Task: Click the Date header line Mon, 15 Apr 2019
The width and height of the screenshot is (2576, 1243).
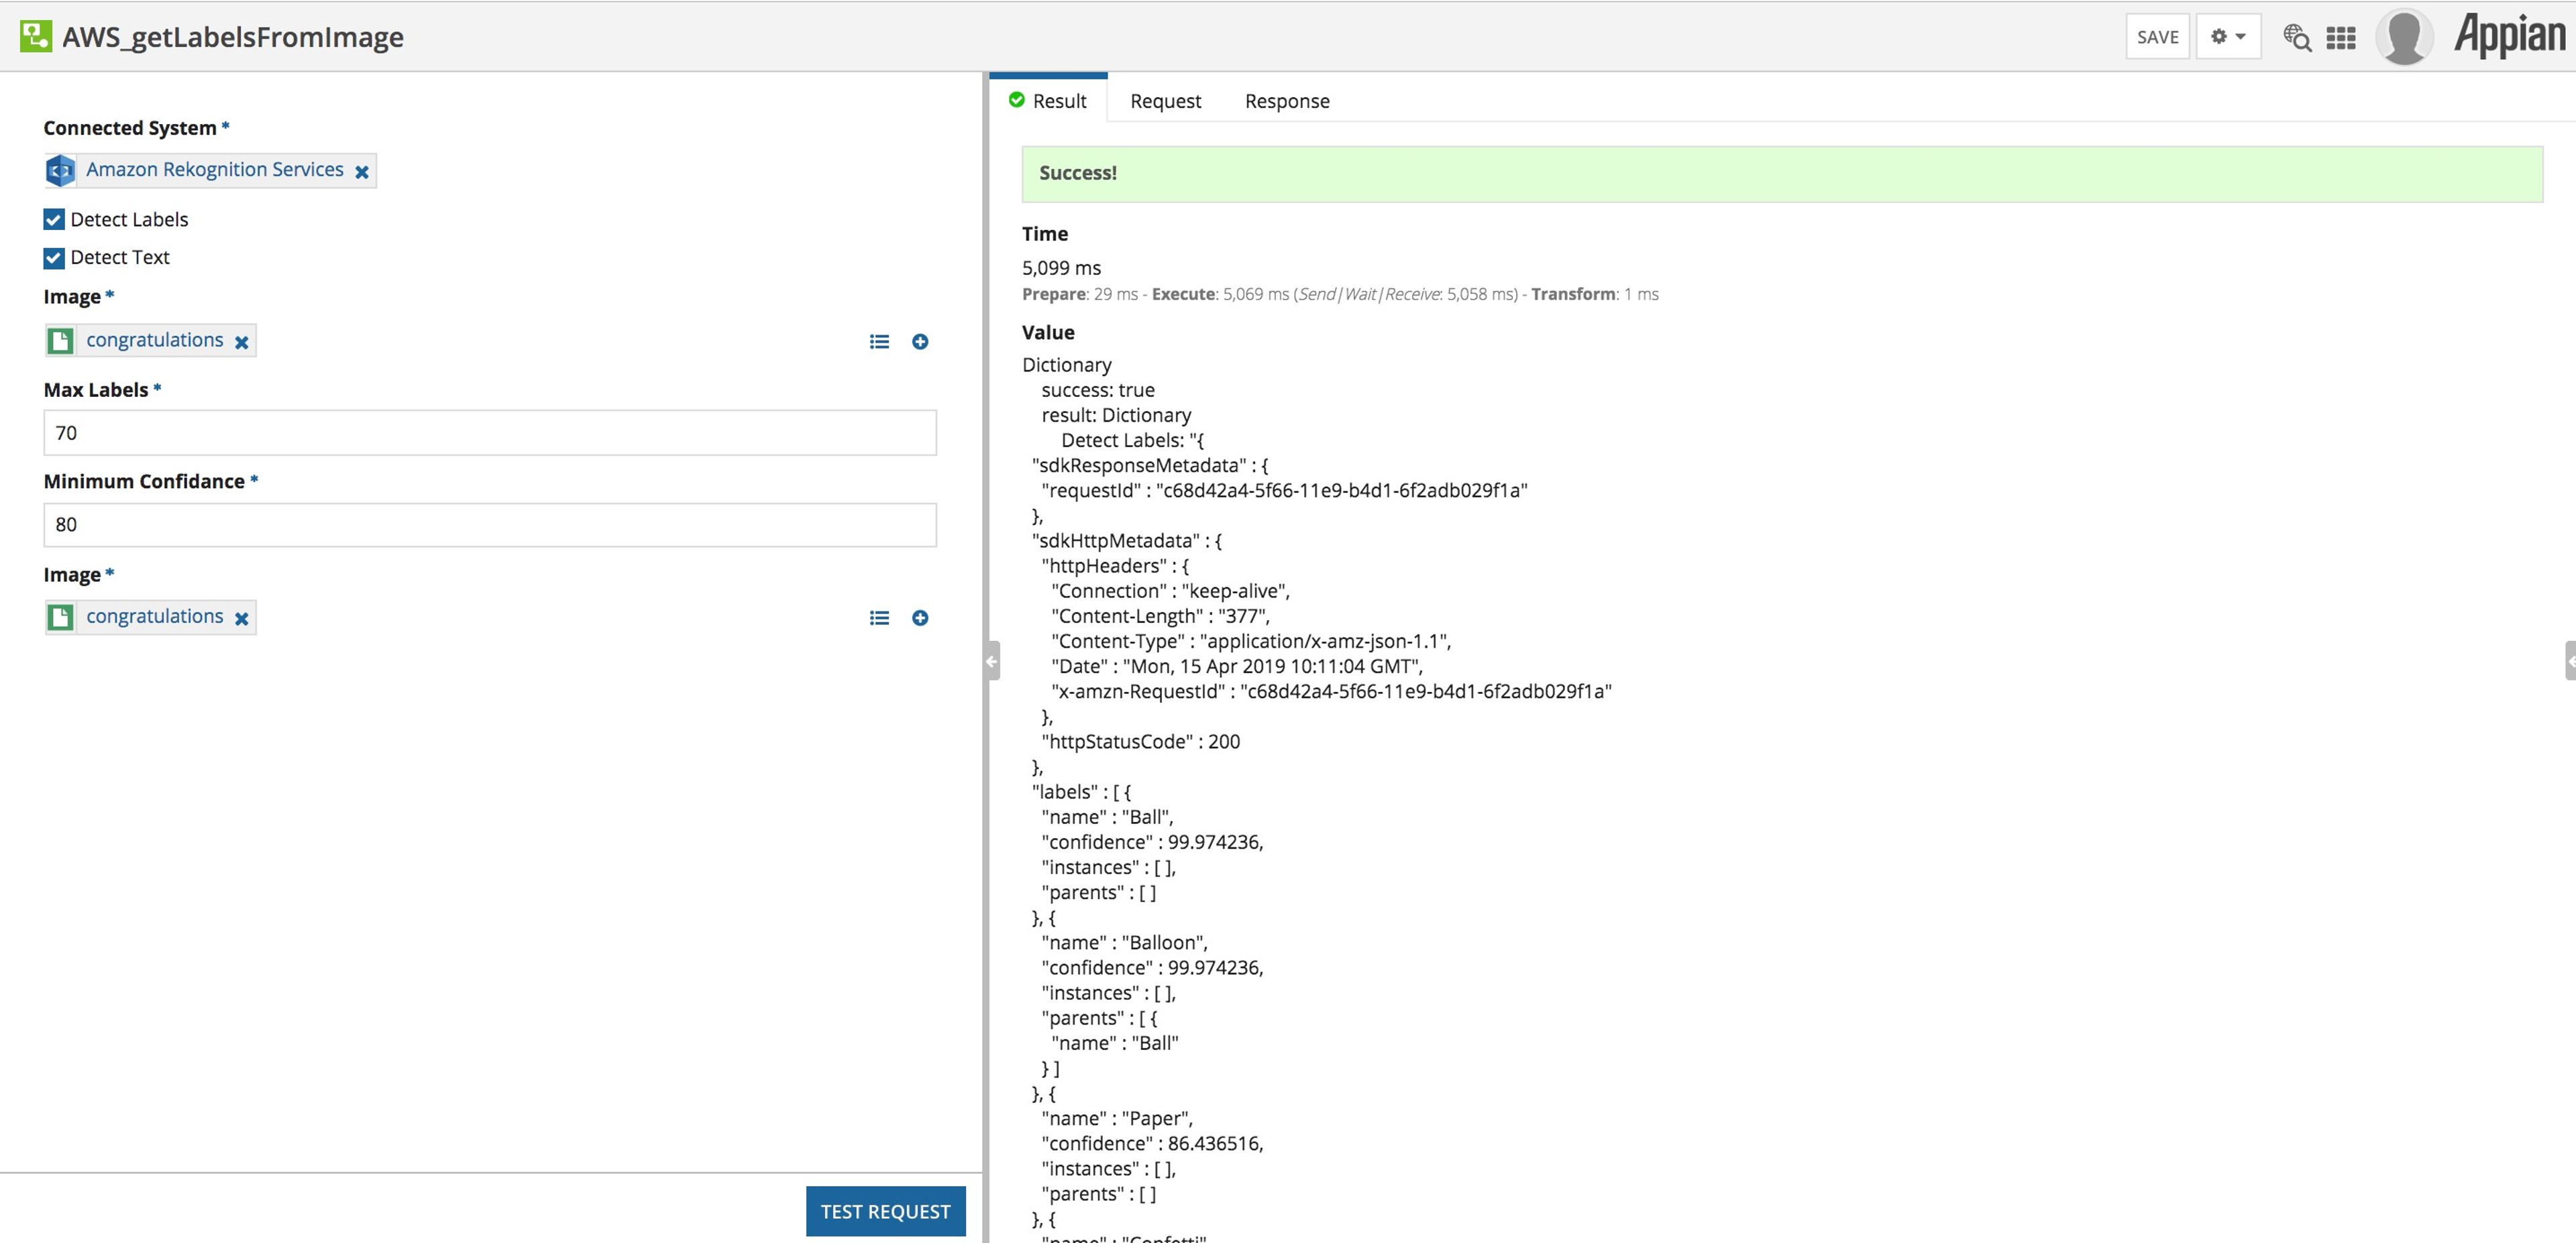Action: tap(1237, 666)
